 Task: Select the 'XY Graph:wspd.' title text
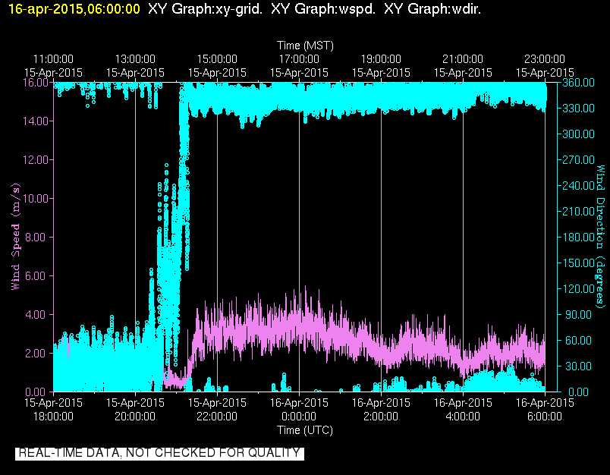point(323,9)
